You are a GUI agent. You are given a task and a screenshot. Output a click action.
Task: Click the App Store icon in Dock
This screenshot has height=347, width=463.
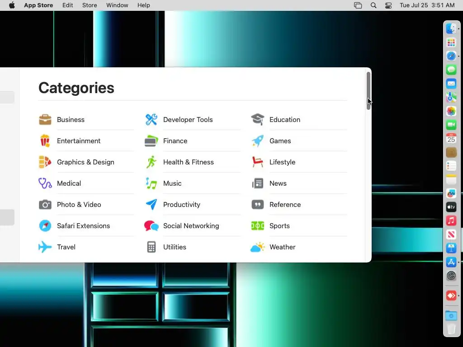click(451, 262)
